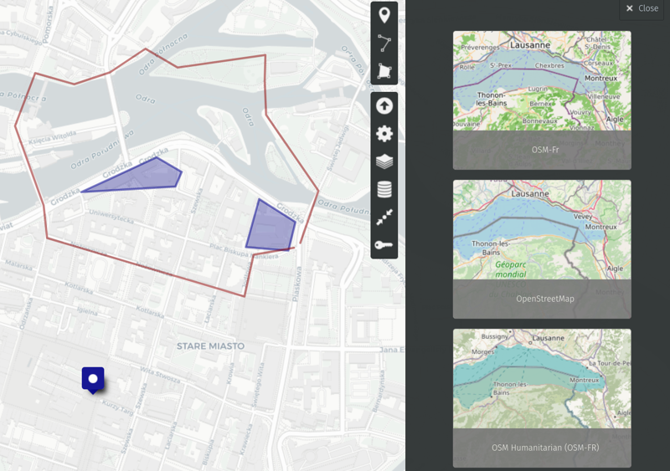Click the Uniwersytecka street label
The height and width of the screenshot is (471, 670).
[x=111, y=217]
